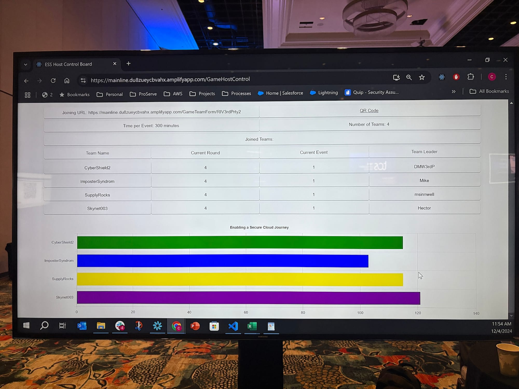This screenshot has height=389, width=519.
Task: Show hidden bookmarks with double chevron
Action: [x=454, y=92]
